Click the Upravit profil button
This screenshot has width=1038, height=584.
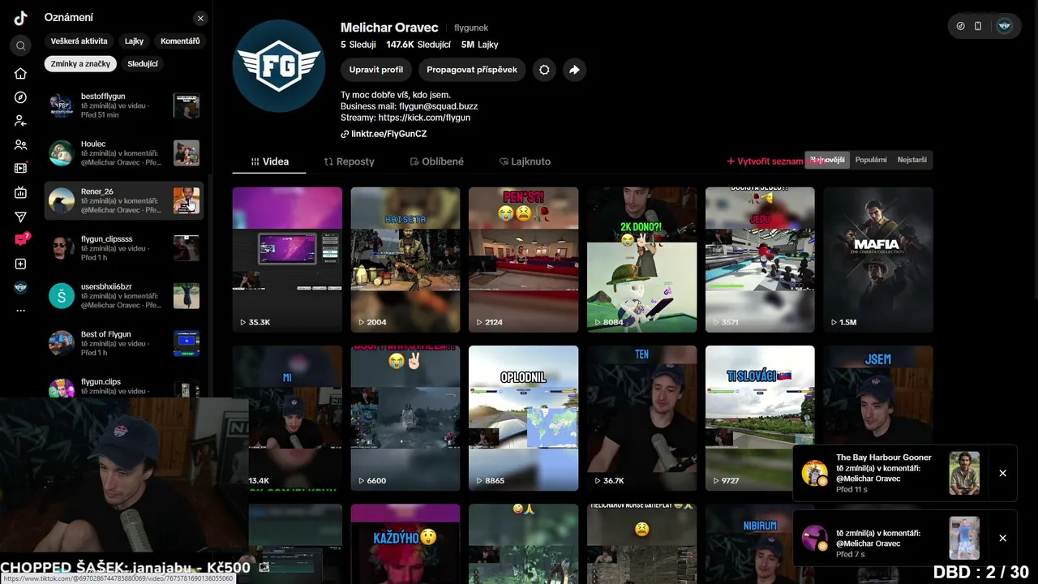(376, 70)
